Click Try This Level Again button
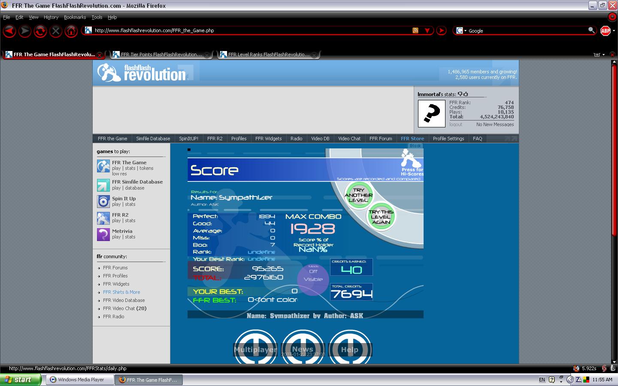The height and width of the screenshot is (386, 618). [381, 217]
